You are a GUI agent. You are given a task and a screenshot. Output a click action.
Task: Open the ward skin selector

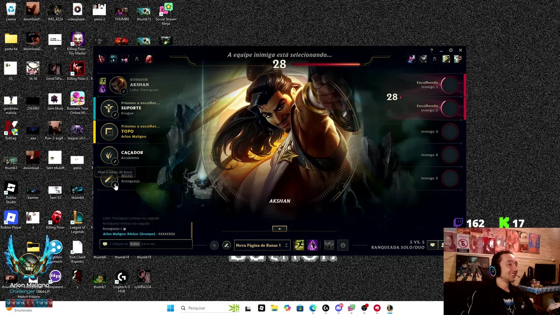tap(329, 245)
